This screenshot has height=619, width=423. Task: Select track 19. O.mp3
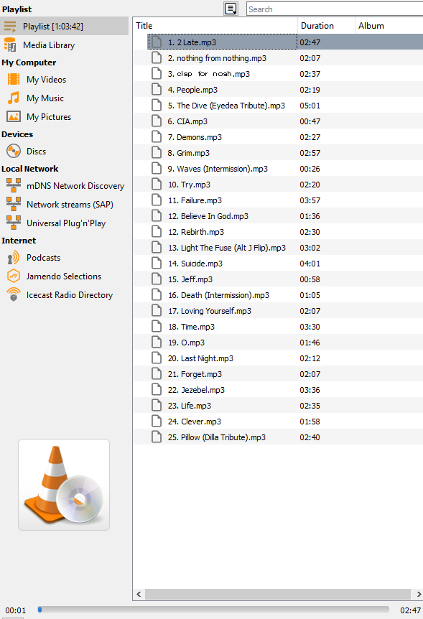click(278, 343)
